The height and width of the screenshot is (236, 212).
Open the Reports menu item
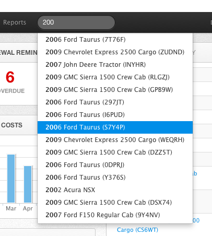pos(15,22)
